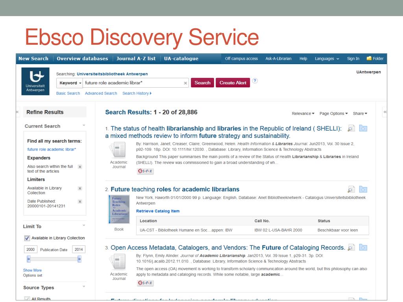Image resolution: width=403 pixels, height=302 pixels.
Task: Click SFX link button under result 1
Action: point(145,171)
